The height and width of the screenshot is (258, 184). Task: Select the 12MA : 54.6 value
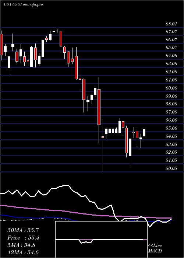click(x=23, y=252)
